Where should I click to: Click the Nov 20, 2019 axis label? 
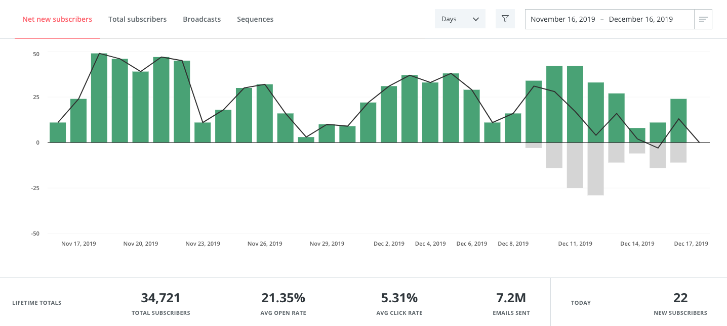(141, 244)
